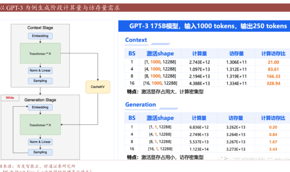
Task: Select the Sampling box in Context Stage
Action: (x=40, y=81)
